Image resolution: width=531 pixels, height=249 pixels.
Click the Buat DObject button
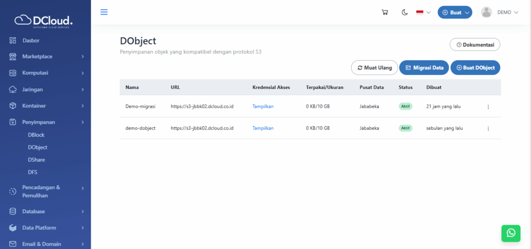(476, 68)
